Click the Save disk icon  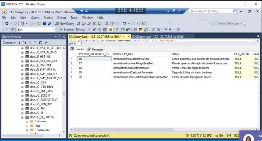coord(44,23)
